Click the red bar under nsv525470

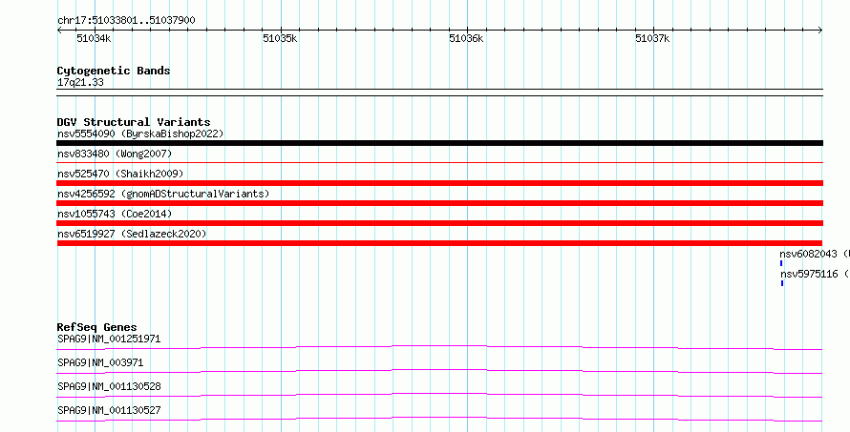[439, 183]
